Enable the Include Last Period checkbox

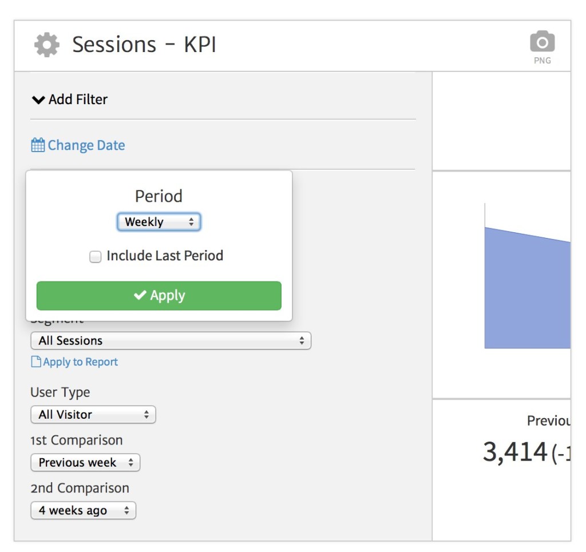pos(96,257)
